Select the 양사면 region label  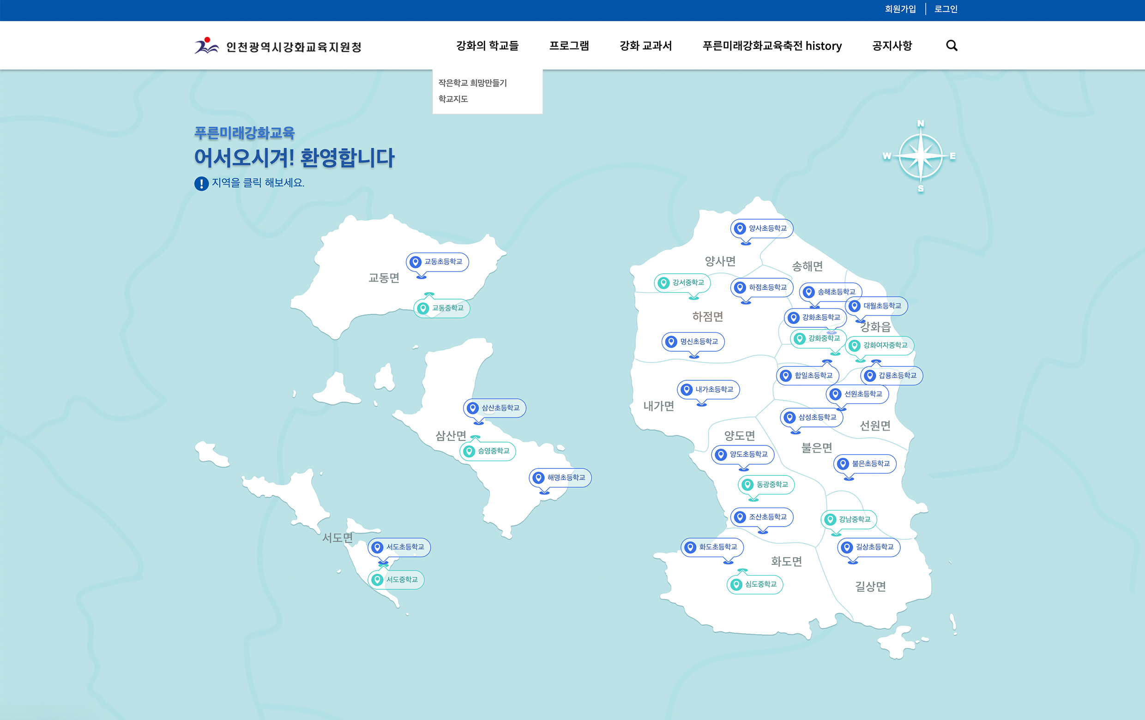tap(720, 261)
